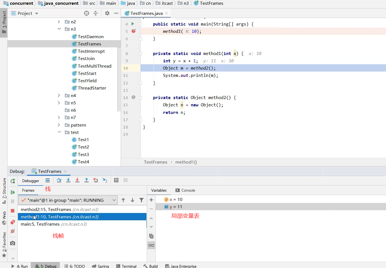Resume program with green play icon

coord(13,192)
